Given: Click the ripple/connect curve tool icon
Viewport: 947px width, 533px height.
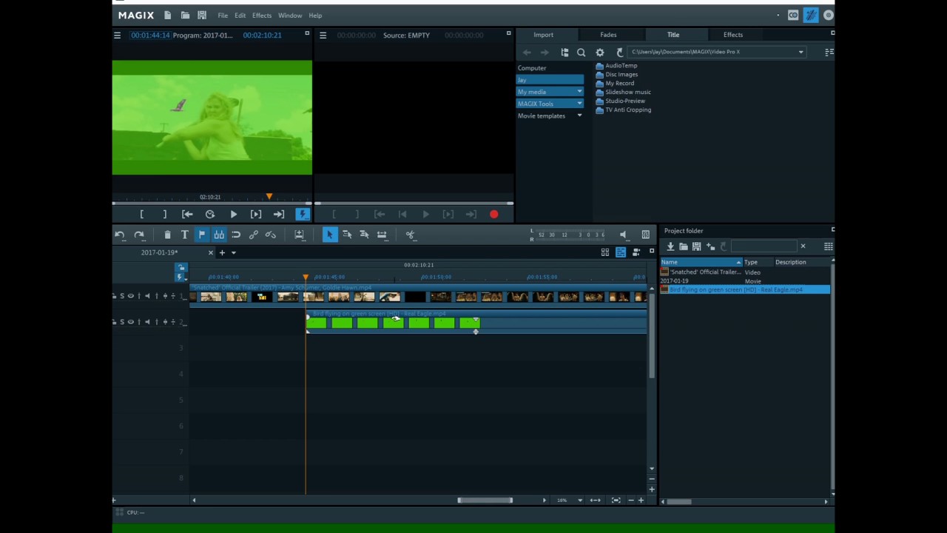Looking at the screenshot, I should [x=236, y=235].
